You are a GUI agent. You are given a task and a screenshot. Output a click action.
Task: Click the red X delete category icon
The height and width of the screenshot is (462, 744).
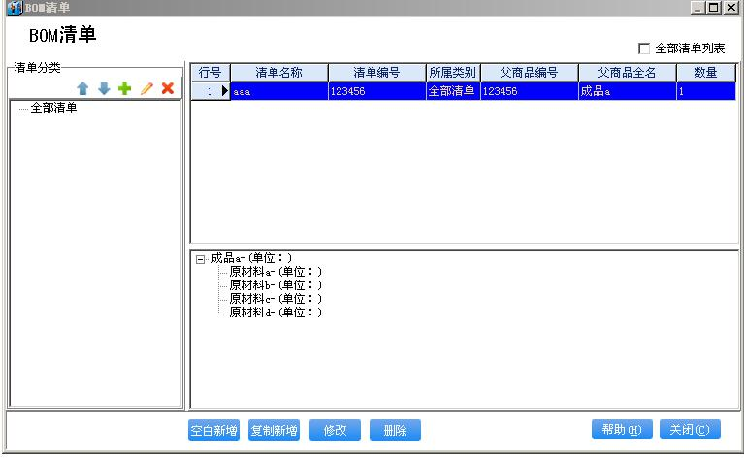coord(167,88)
